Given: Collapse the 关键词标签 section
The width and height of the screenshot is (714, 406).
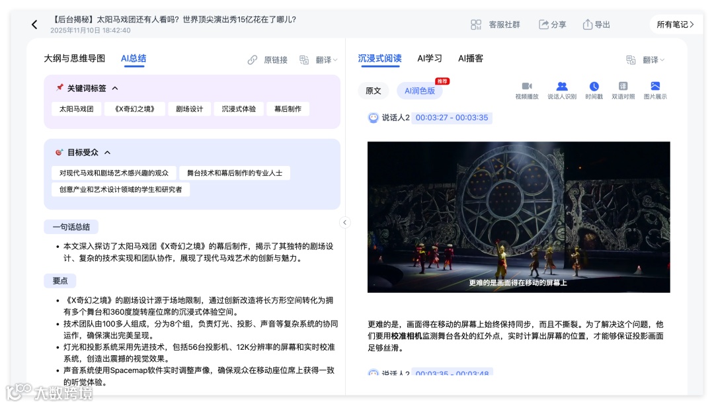Looking at the screenshot, I should [x=115, y=89].
